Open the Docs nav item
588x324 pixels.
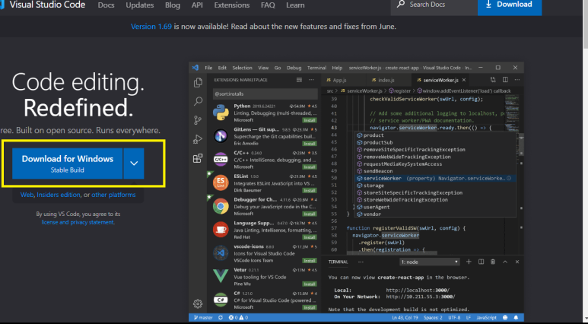(x=106, y=5)
